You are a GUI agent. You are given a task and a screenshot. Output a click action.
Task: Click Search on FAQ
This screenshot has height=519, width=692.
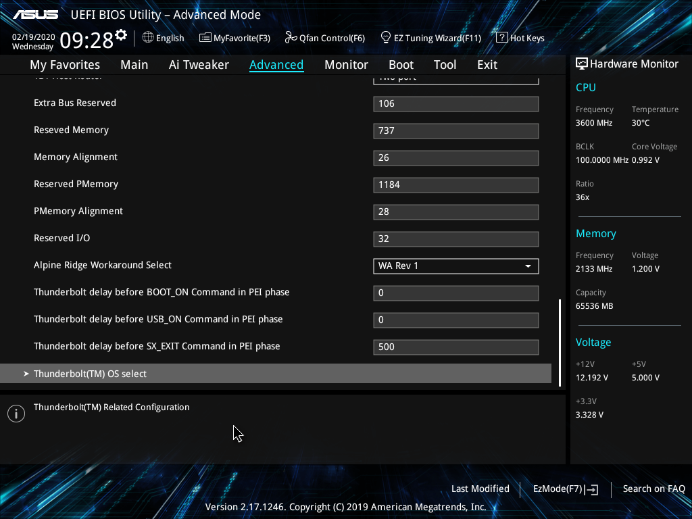click(653, 489)
